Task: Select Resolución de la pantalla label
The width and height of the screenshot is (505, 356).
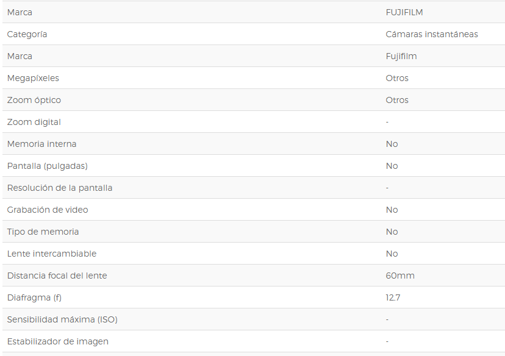Action: pos(60,188)
